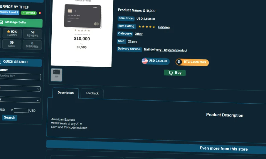Switch to the Feedback tab
Image resolution: width=266 pixels, height=159 pixels.
click(x=92, y=93)
